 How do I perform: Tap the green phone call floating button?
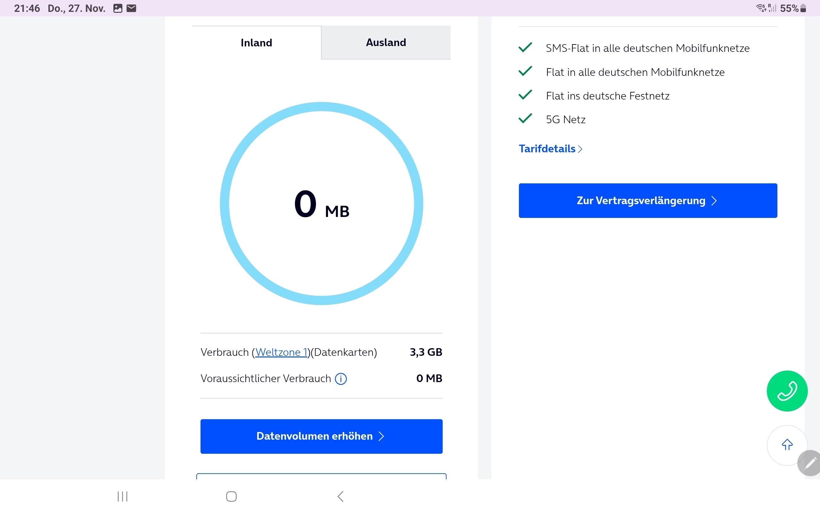pyautogui.click(x=787, y=391)
